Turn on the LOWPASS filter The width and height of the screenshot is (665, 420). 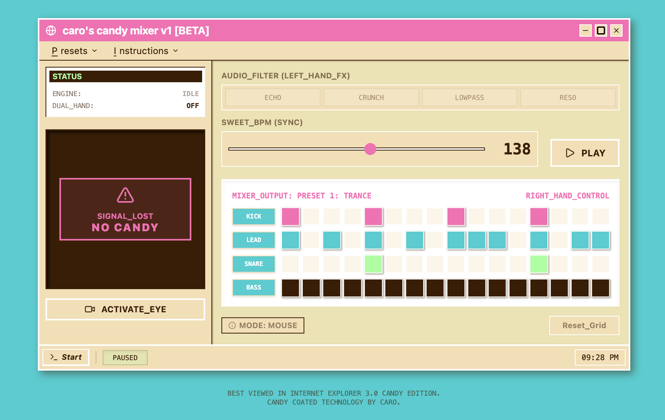click(x=469, y=98)
